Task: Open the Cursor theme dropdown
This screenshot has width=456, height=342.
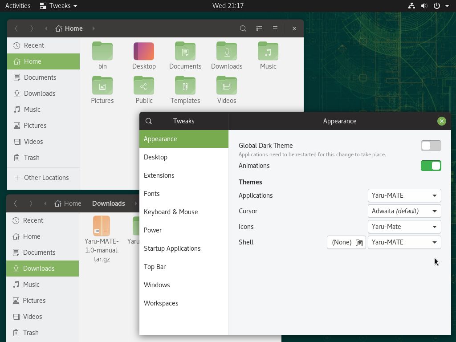Action: [404, 211]
